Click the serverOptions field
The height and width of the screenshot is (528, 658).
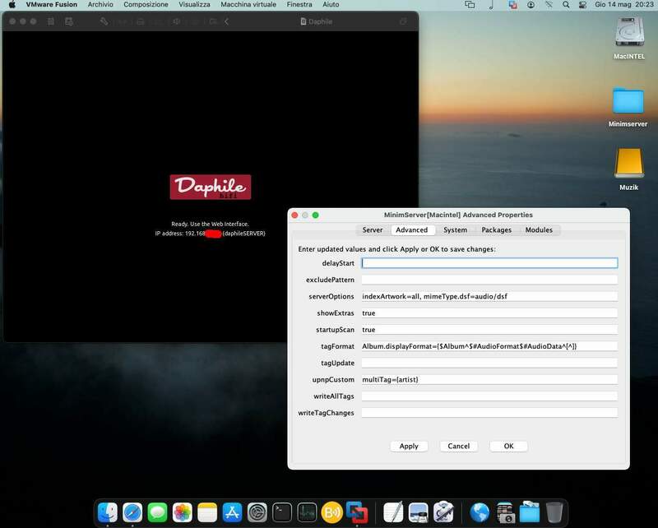pos(489,296)
